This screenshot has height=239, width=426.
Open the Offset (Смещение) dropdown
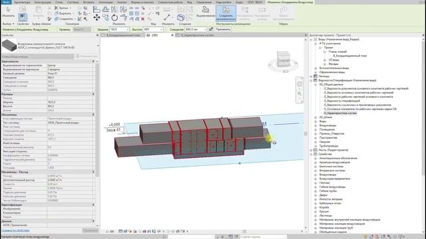coord(204,29)
